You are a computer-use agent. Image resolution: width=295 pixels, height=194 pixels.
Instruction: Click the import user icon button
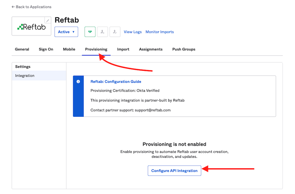click(x=115, y=32)
